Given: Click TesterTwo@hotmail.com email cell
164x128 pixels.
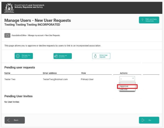Looking at the screenshot, I should (x=55, y=79).
